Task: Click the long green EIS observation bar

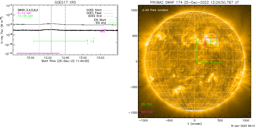Action: coord(60,41)
